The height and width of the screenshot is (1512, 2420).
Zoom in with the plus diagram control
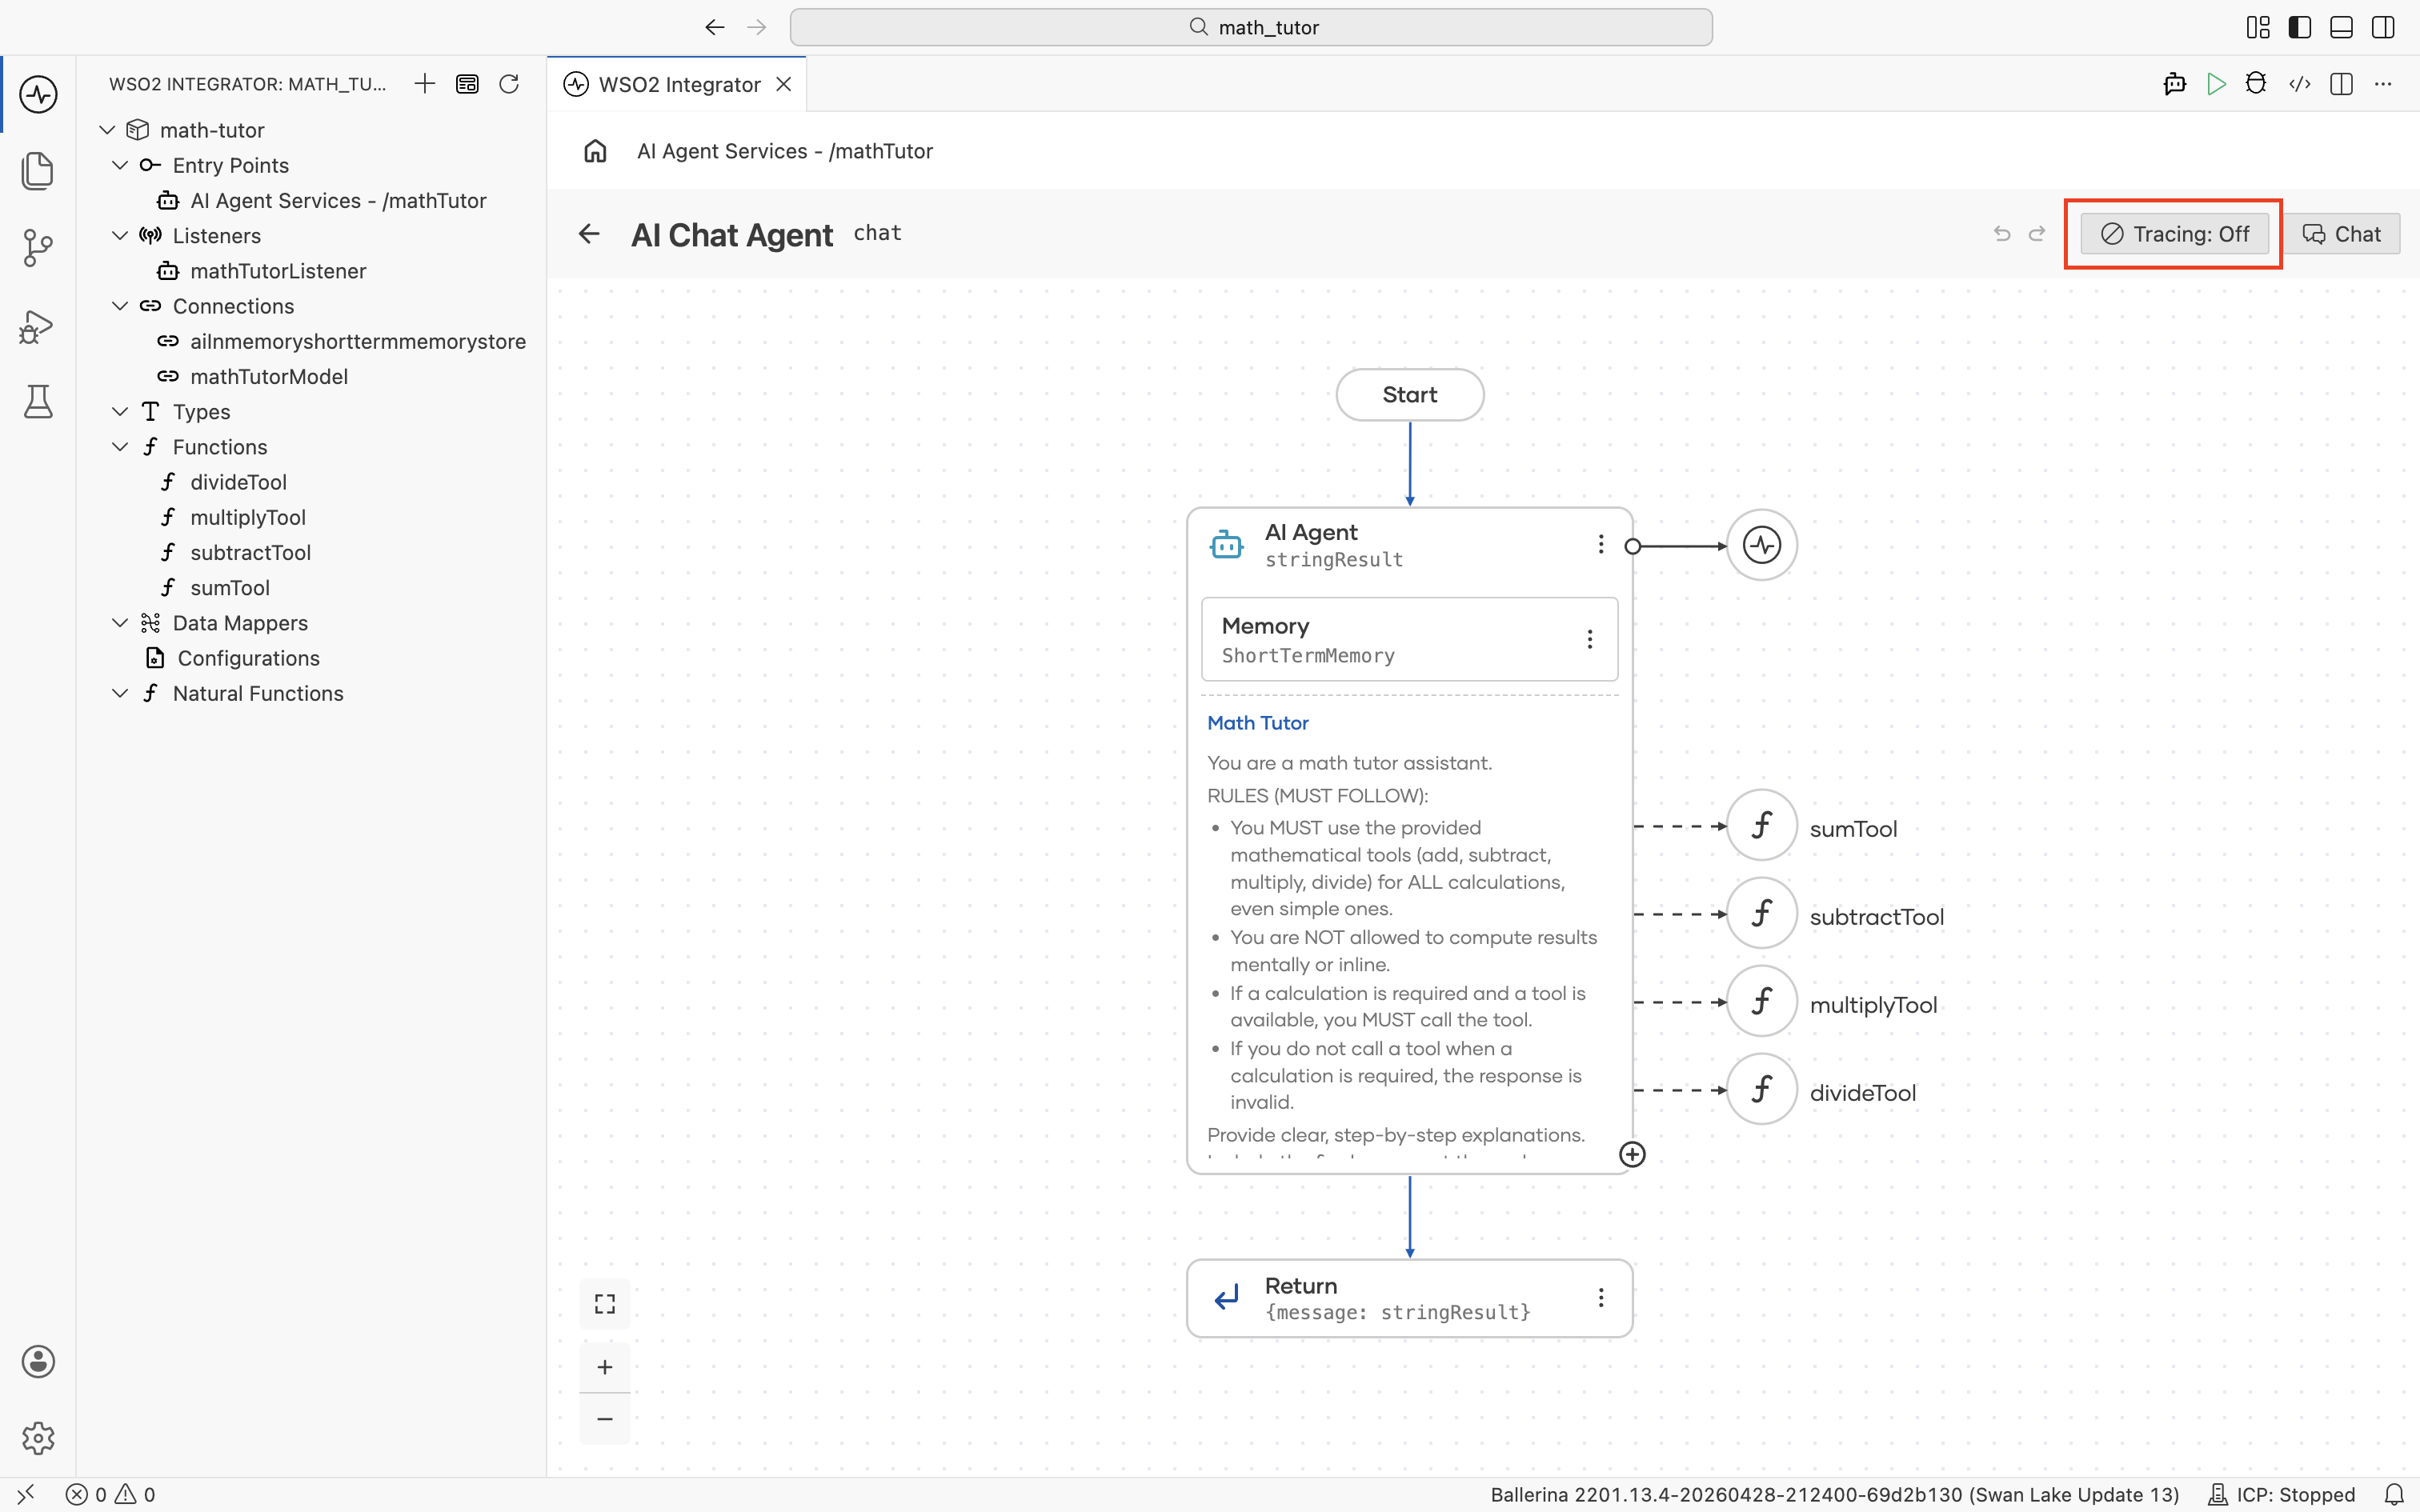click(x=605, y=1367)
